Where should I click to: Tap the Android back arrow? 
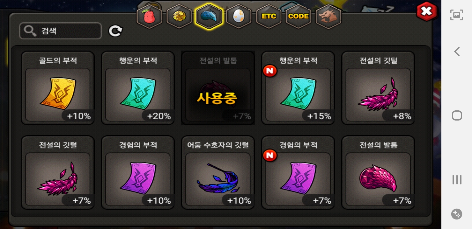click(x=457, y=52)
